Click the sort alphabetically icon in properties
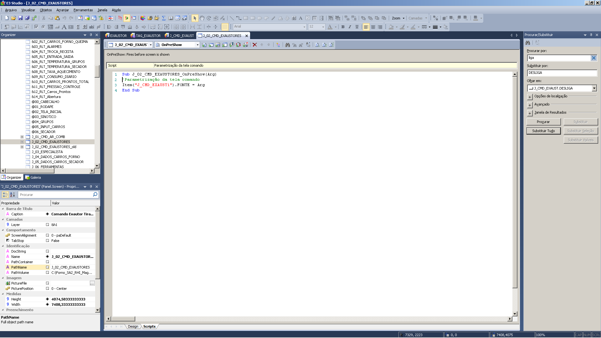 [12, 195]
